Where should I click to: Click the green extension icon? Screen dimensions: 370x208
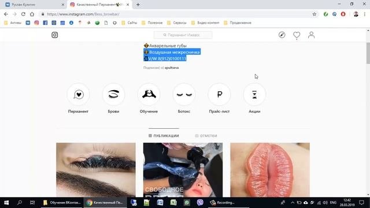coord(326,14)
